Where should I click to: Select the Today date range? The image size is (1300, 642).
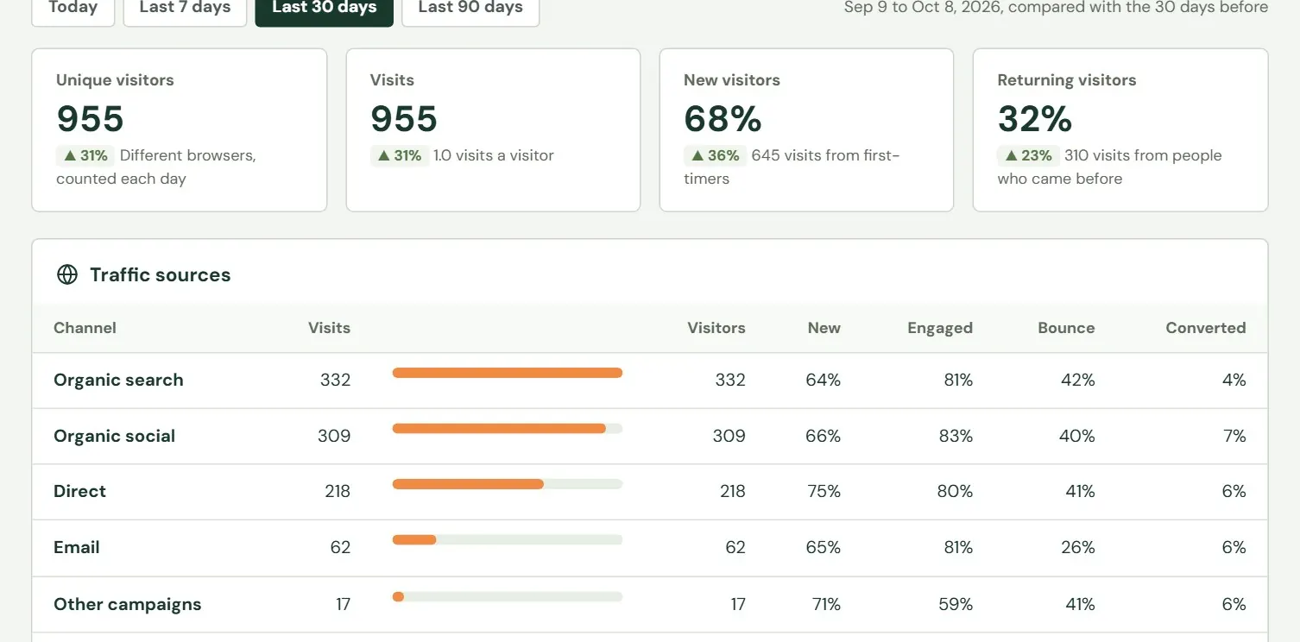pos(73,9)
